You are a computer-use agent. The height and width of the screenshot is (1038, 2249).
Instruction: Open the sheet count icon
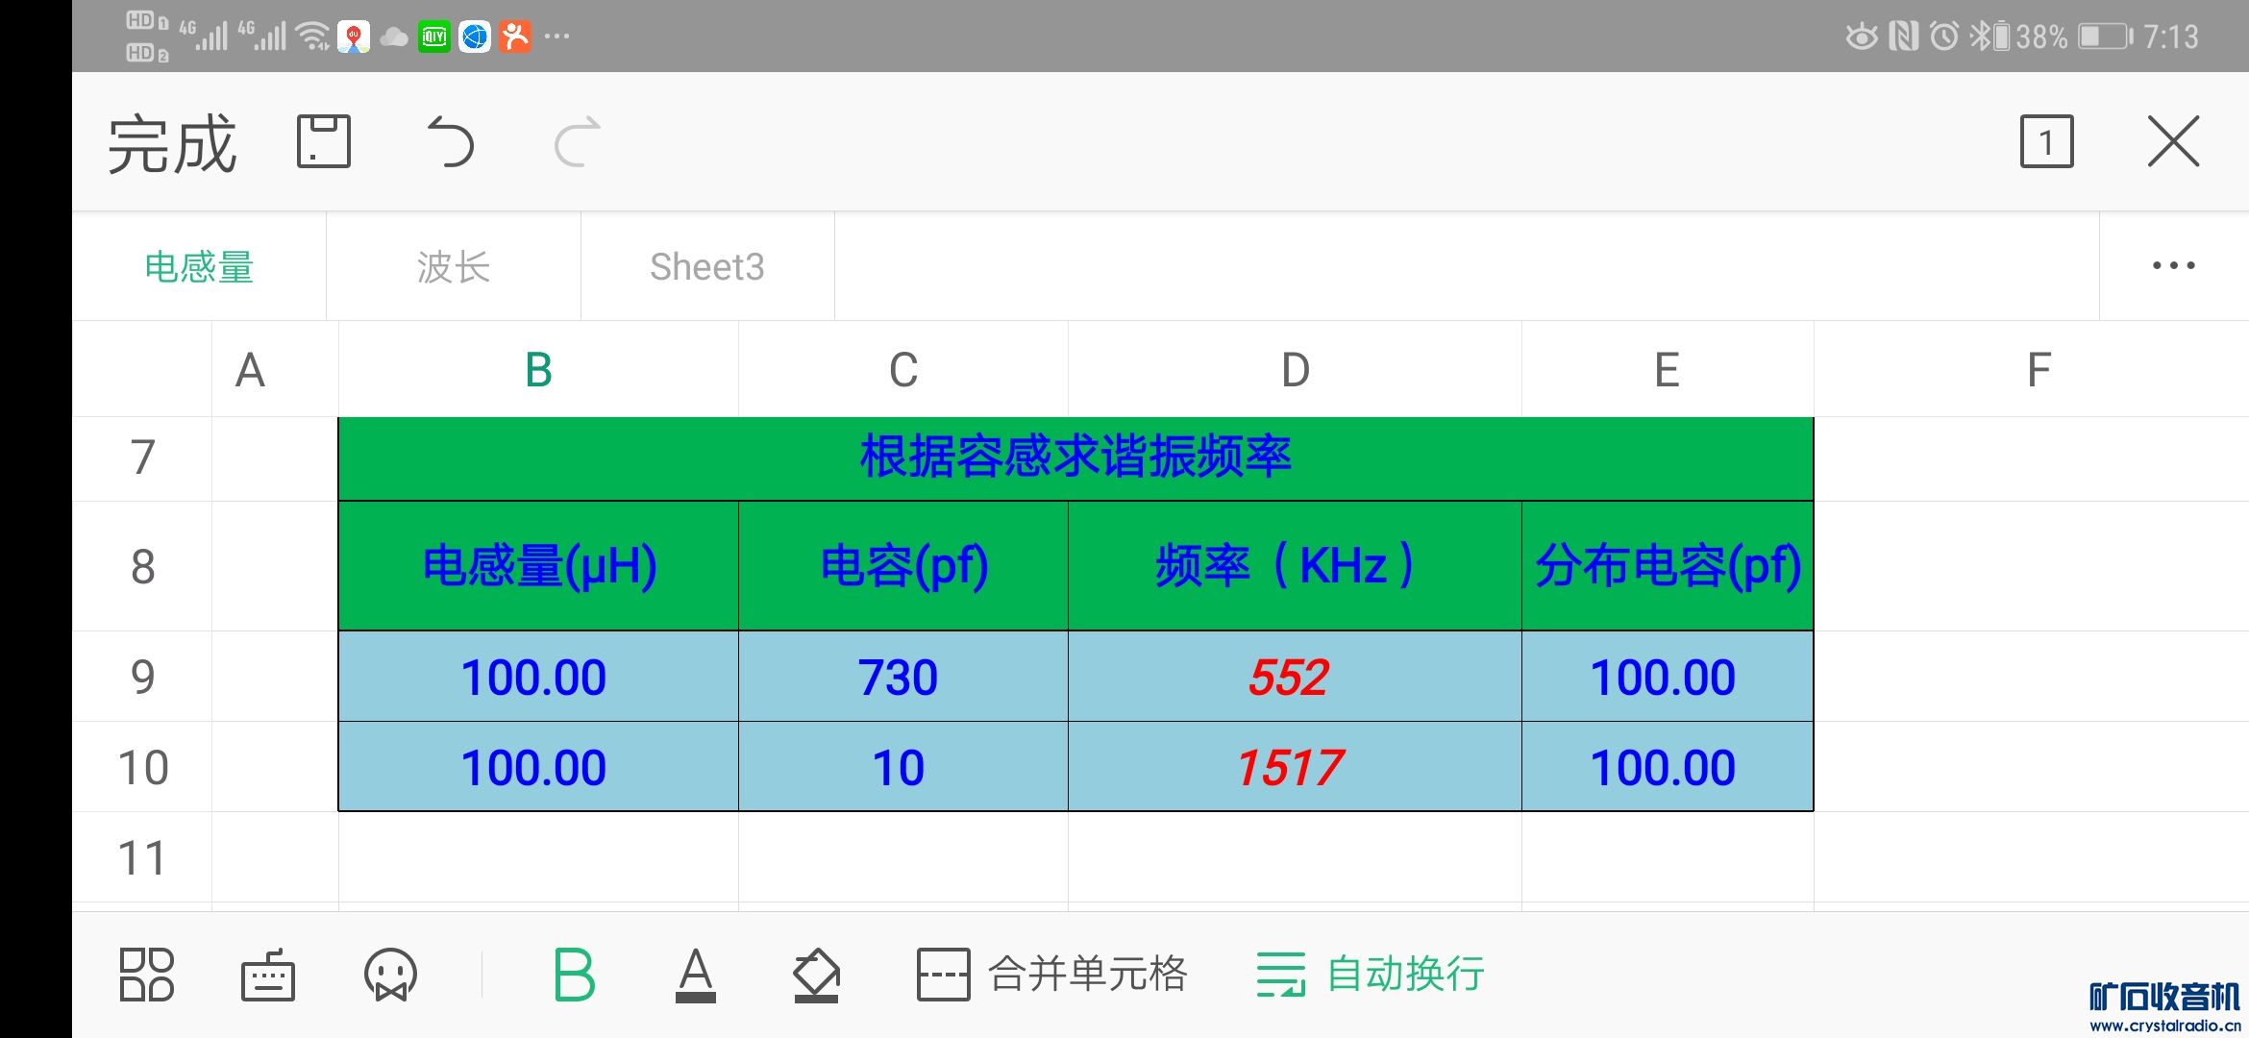point(2045,142)
